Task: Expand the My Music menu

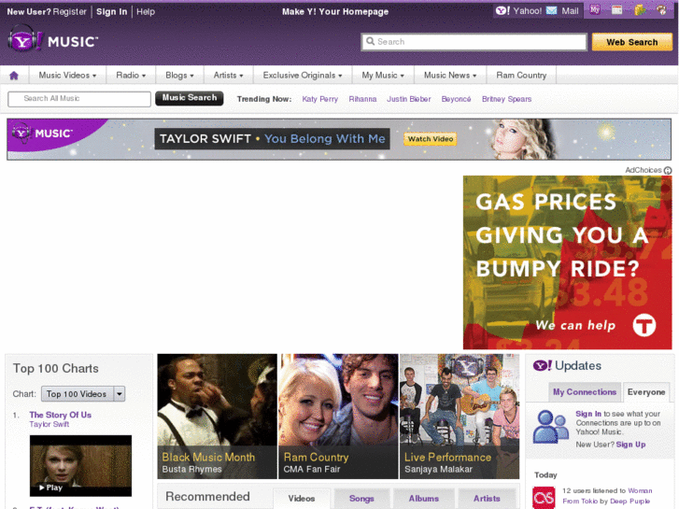Action: pos(383,76)
